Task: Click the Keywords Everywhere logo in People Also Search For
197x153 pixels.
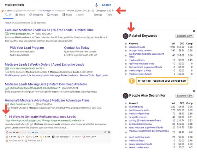Action: 125,96
